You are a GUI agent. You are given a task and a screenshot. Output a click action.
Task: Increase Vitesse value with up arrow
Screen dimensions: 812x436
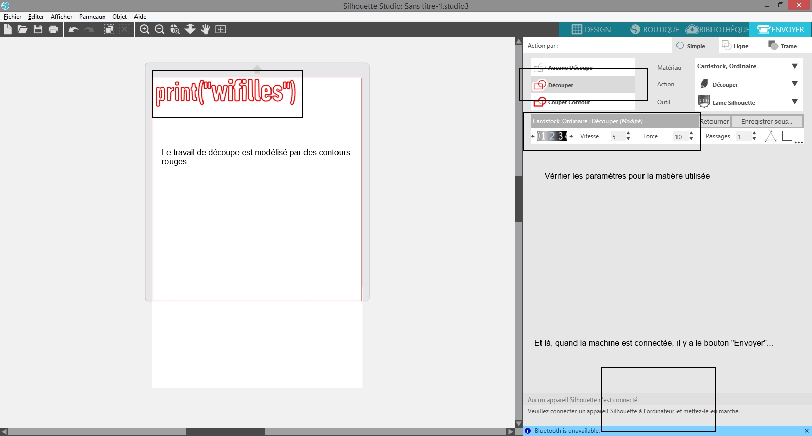tap(628, 133)
